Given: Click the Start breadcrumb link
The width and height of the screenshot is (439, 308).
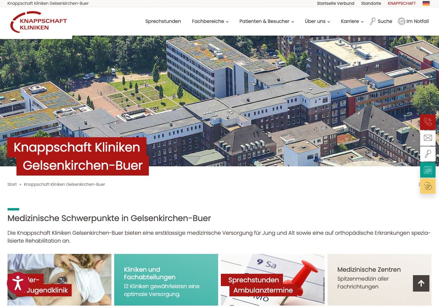Looking at the screenshot, I should pos(12,184).
